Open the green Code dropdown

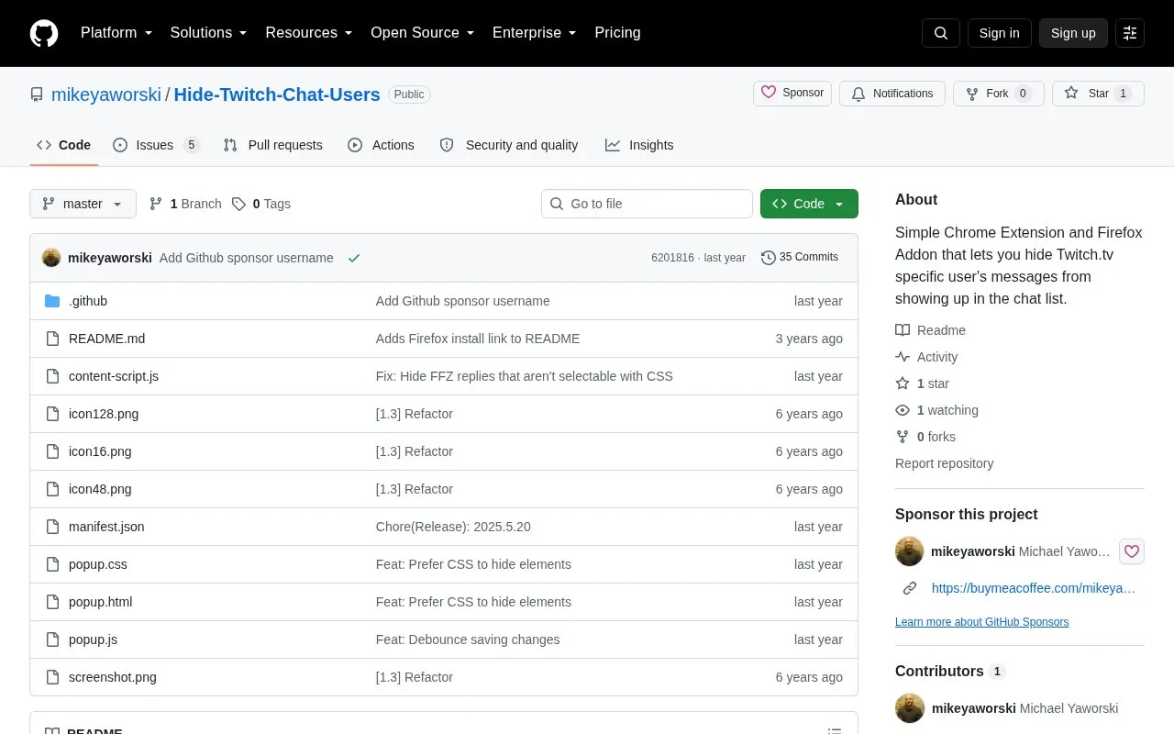click(x=809, y=204)
